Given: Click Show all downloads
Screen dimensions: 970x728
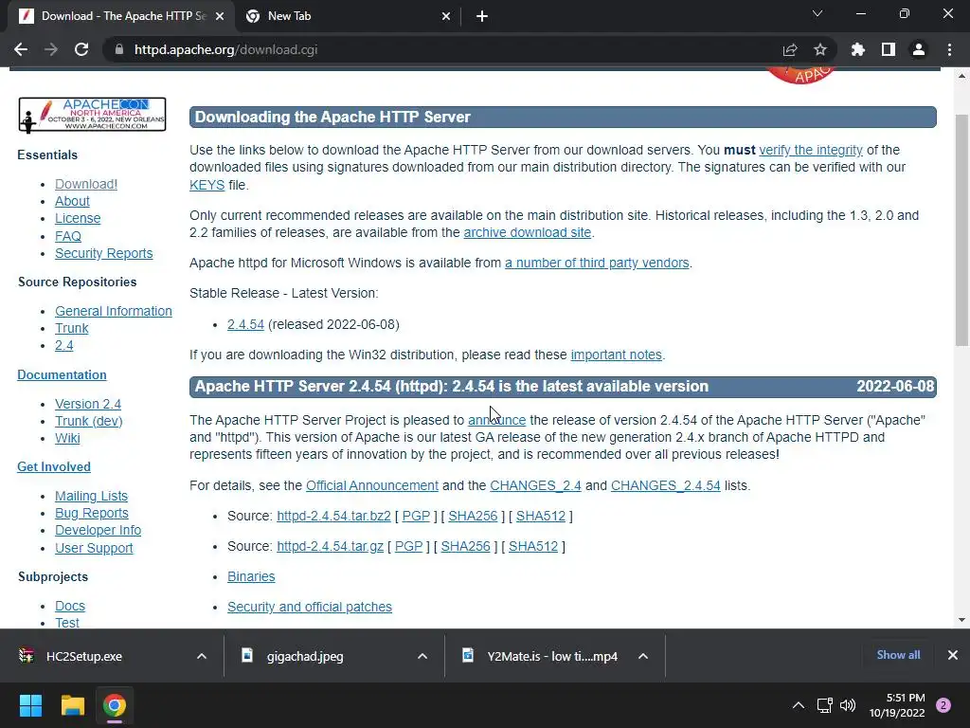Looking at the screenshot, I should click(898, 655).
